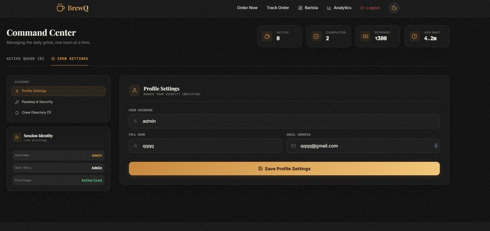Click the Completed checkmark icon
The image size is (490, 231).
316,36
